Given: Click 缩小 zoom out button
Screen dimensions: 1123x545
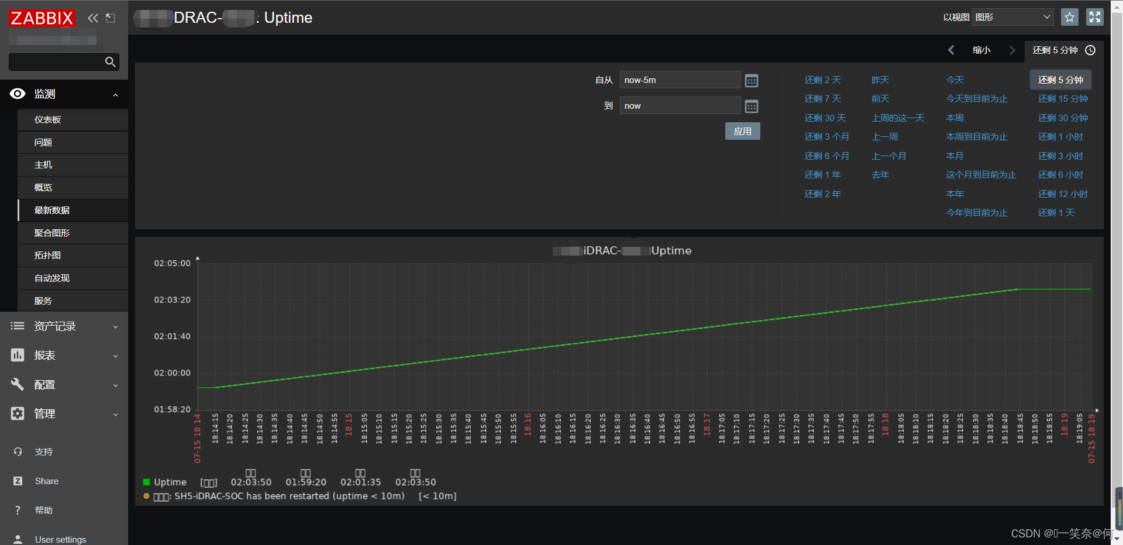Looking at the screenshot, I should pyautogui.click(x=981, y=50).
